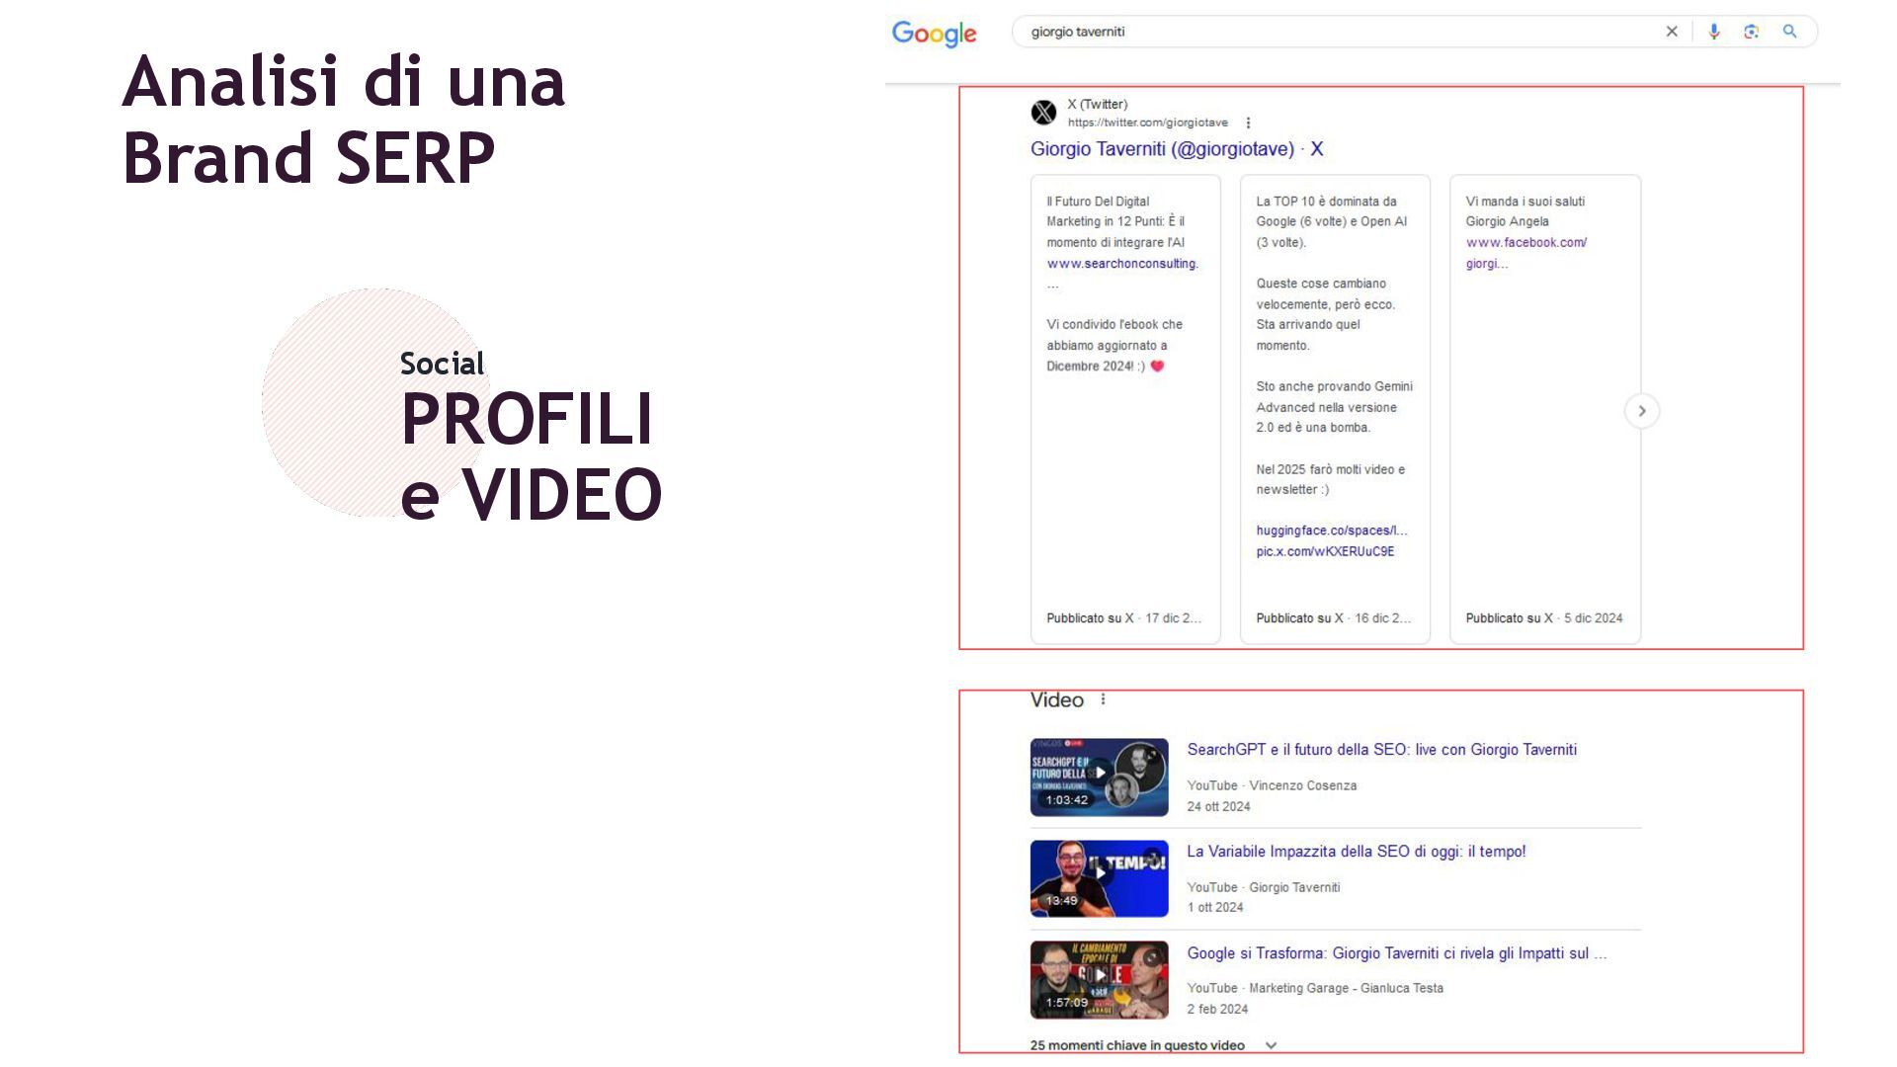Image resolution: width=1897 pixels, height=1067 pixels.
Task: Clear the search query with X icon
Action: (1672, 32)
